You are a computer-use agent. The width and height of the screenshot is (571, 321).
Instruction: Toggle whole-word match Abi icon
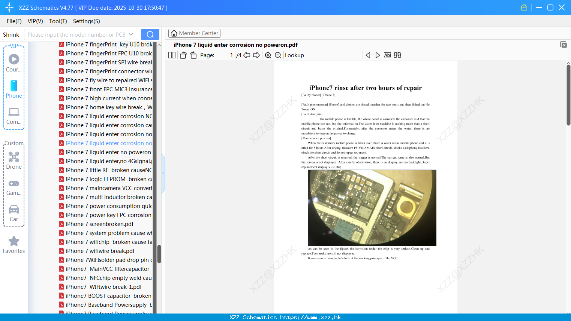[388, 55]
